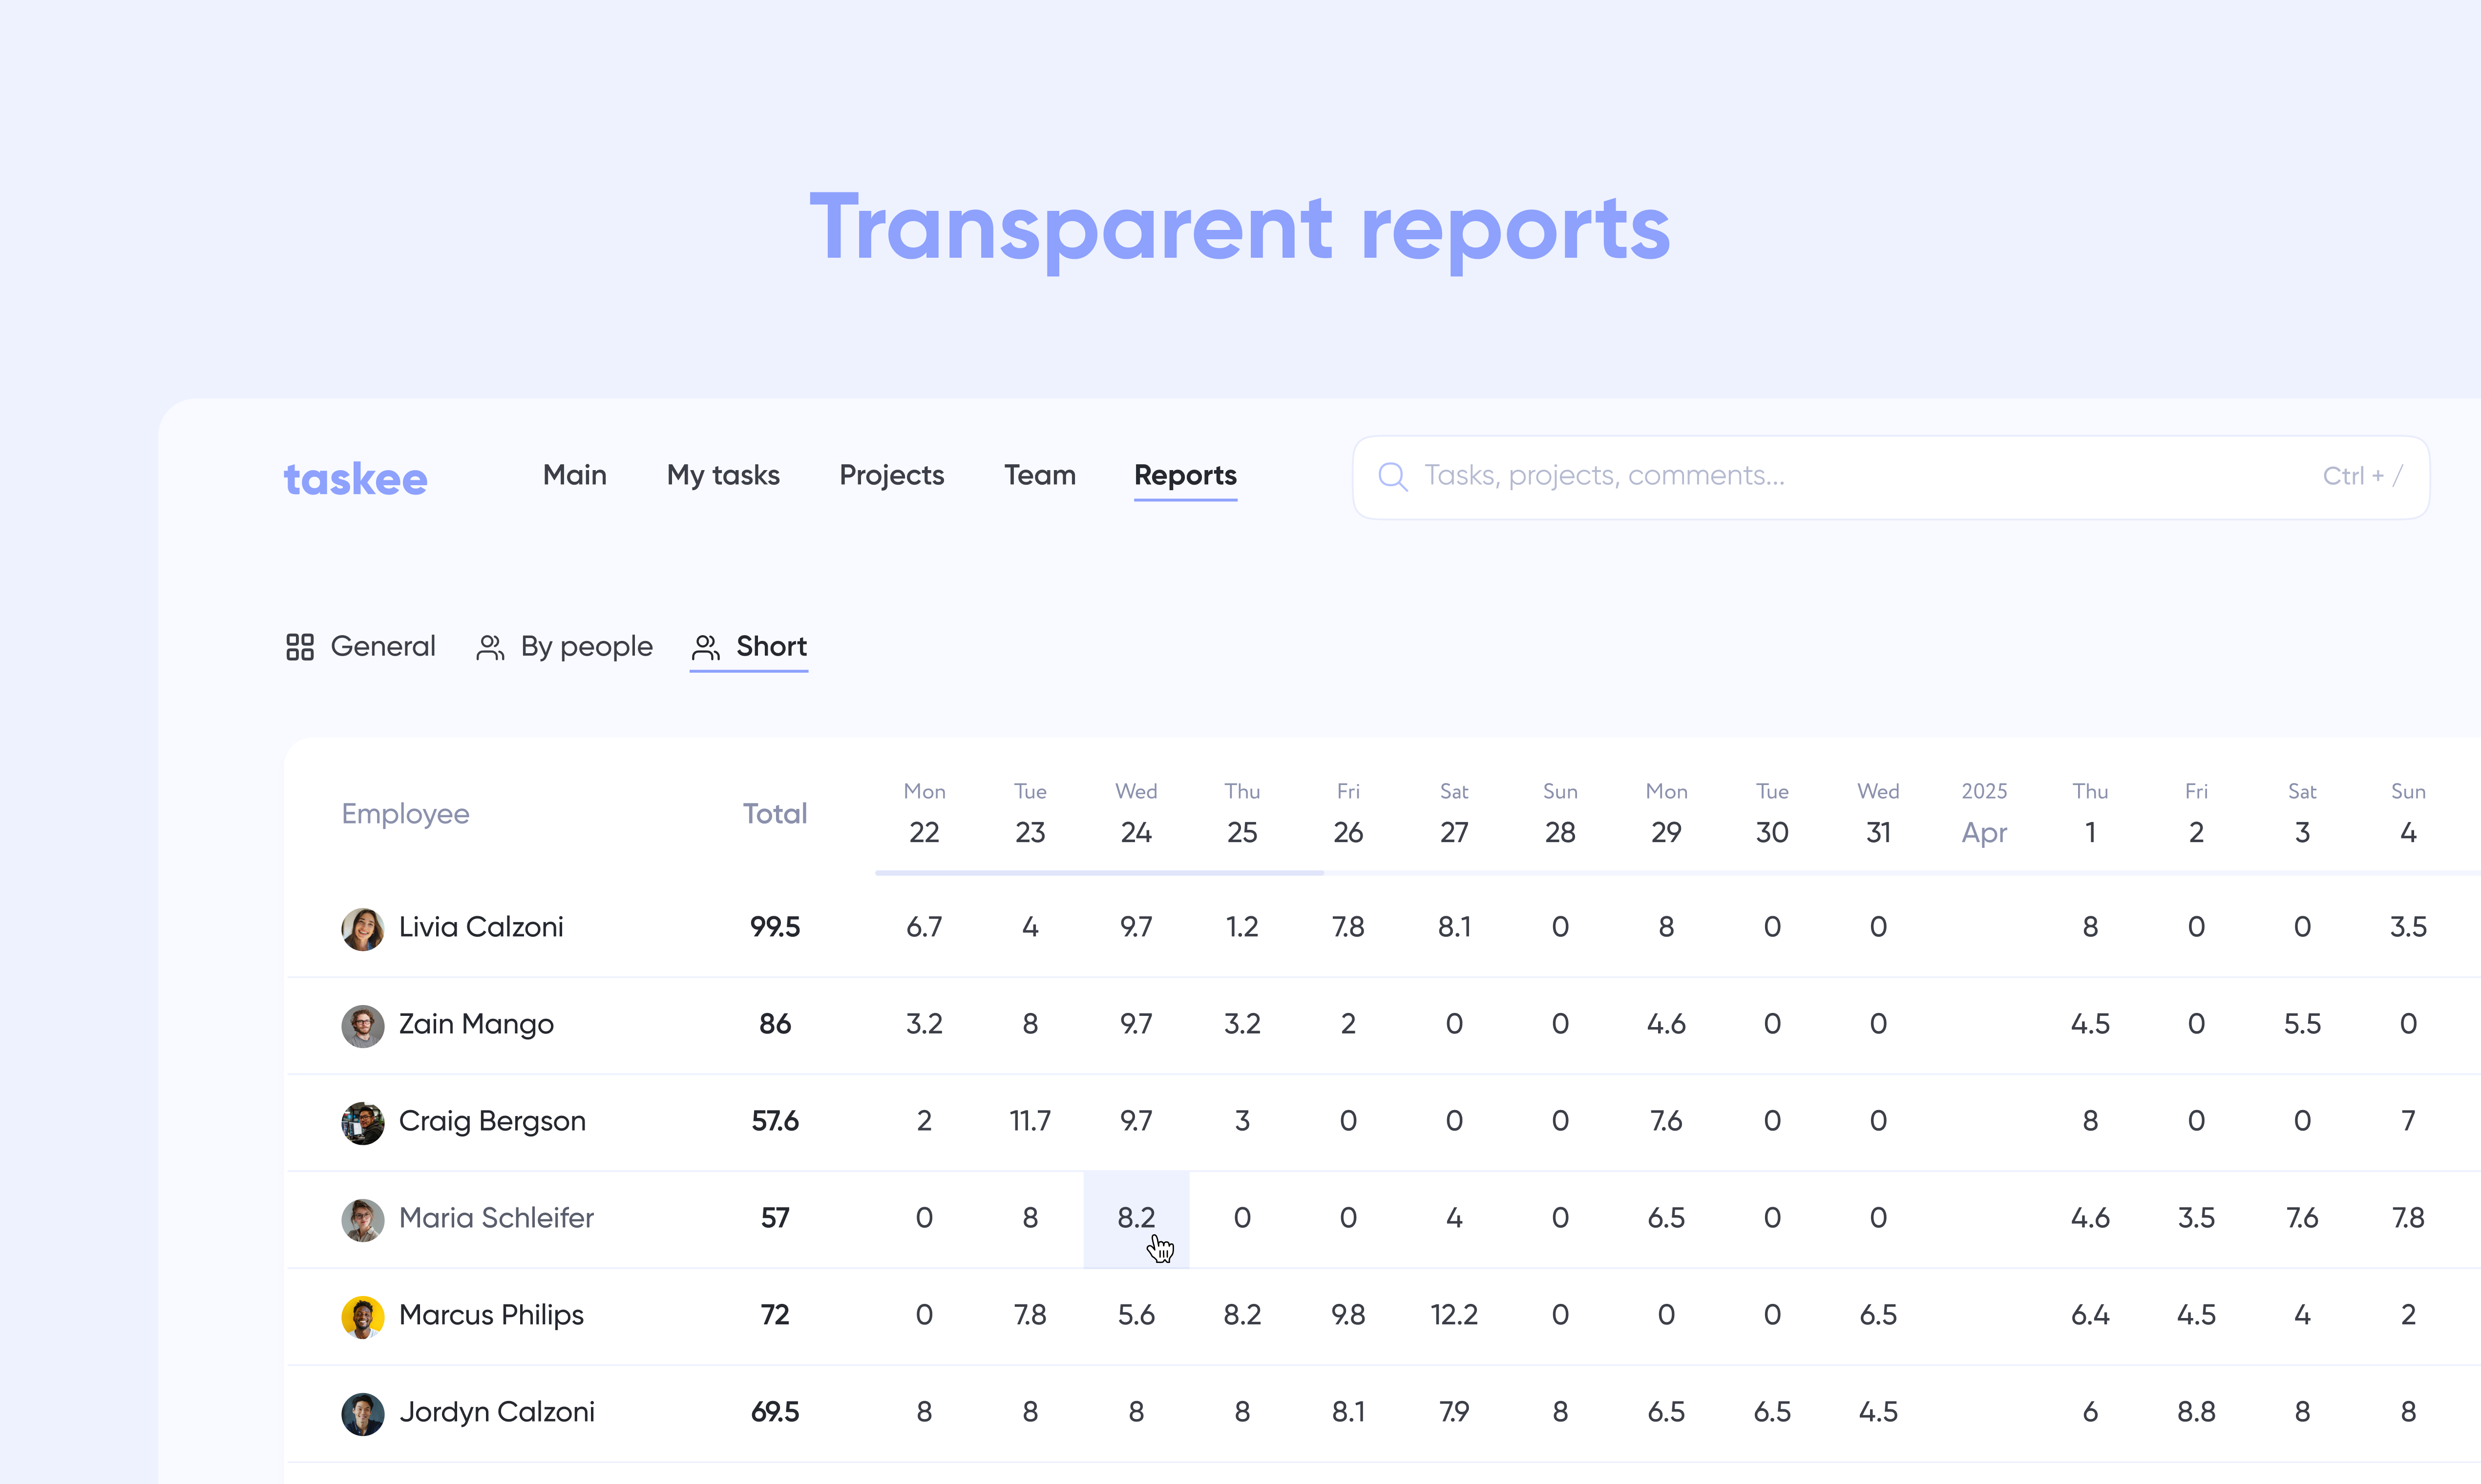The width and height of the screenshot is (2481, 1484).
Task: Select the Tue 23 date column
Action: pyautogui.click(x=1030, y=814)
